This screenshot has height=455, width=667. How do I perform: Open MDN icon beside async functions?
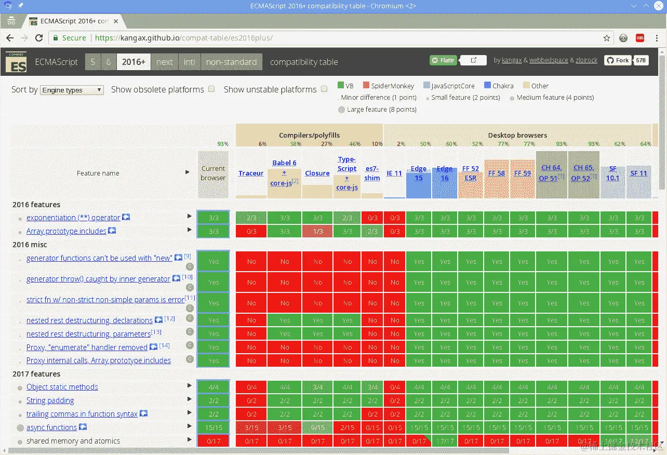tap(83, 427)
